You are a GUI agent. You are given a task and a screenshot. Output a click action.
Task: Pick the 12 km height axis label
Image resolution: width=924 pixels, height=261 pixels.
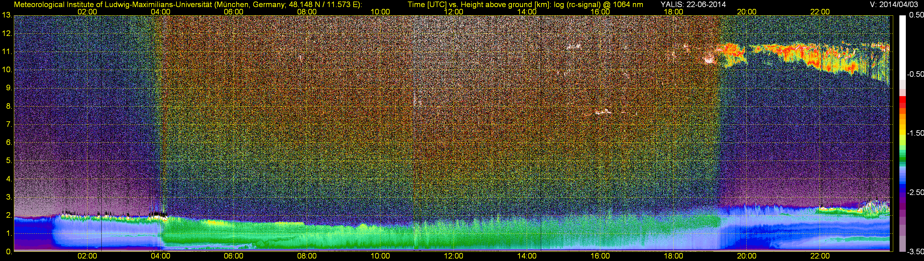coord(6,33)
